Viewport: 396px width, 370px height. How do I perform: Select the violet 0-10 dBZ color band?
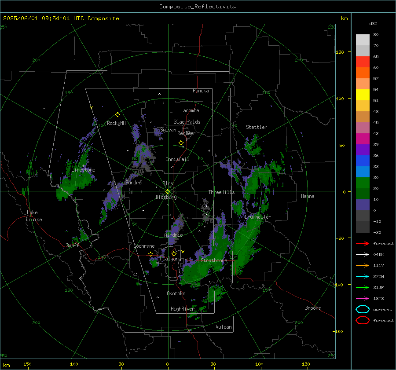click(x=363, y=205)
